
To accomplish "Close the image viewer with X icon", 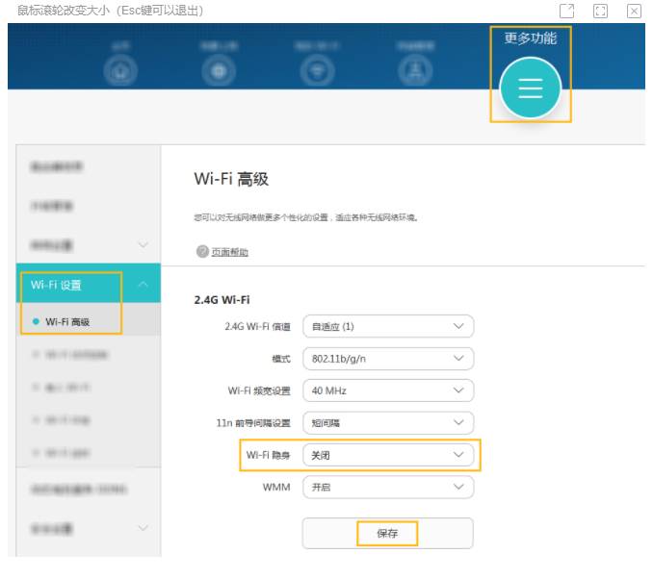I will tap(634, 11).
